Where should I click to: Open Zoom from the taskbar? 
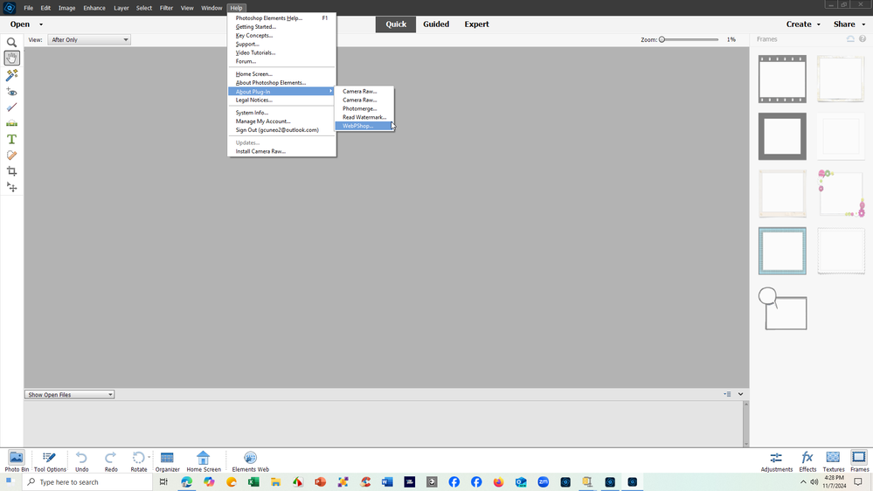coord(543,482)
